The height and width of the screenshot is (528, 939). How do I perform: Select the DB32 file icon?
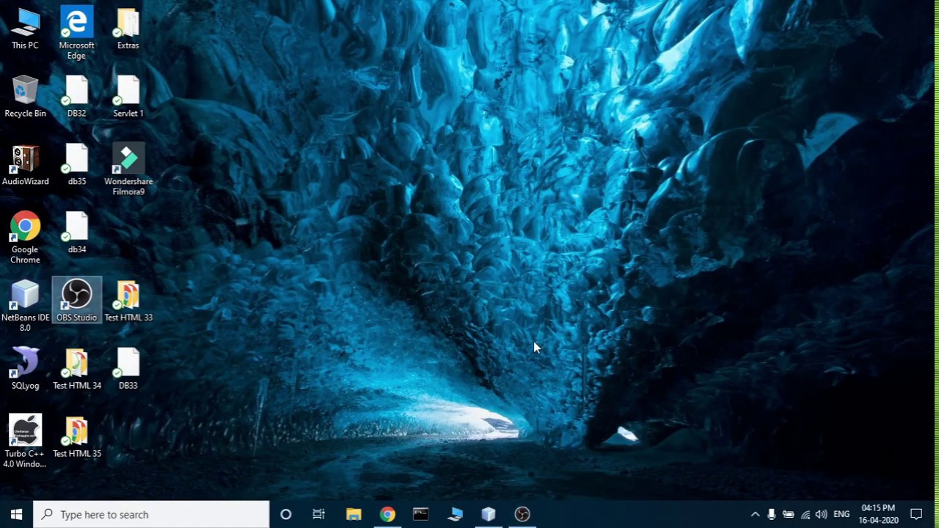coord(76,97)
